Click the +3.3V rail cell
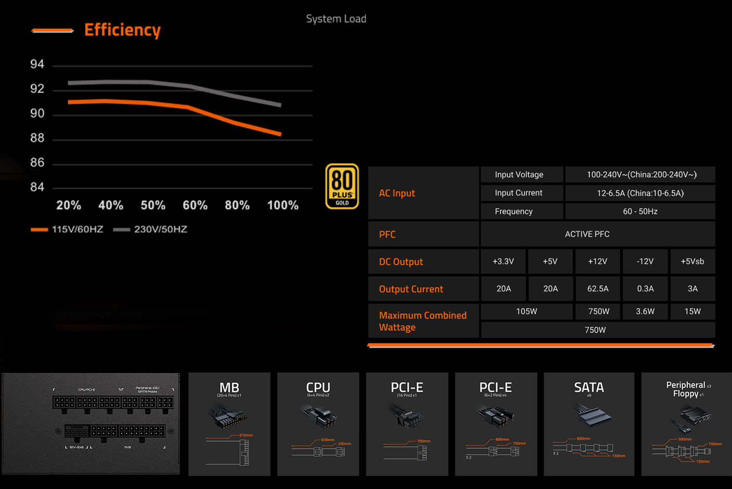Viewport: 732px width, 489px height. (503, 262)
